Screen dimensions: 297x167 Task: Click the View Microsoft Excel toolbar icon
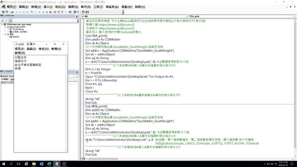tap(3, 12)
